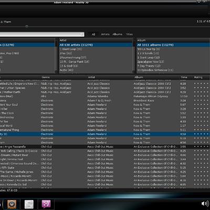Open the file manager taskbar icon
The width and height of the screenshot is (210, 210).
pos(29,204)
